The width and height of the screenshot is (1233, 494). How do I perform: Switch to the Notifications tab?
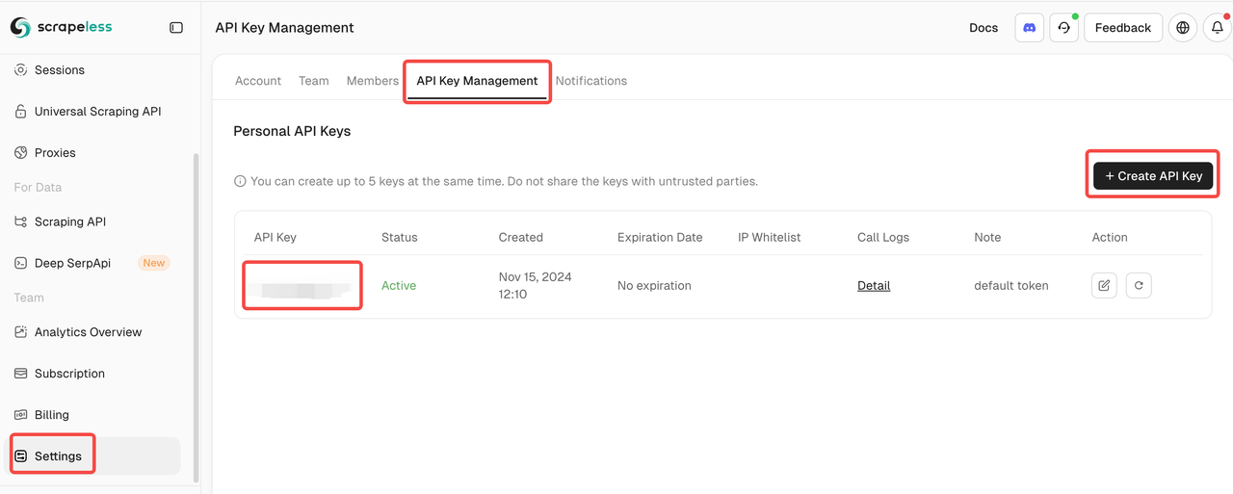(x=590, y=81)
